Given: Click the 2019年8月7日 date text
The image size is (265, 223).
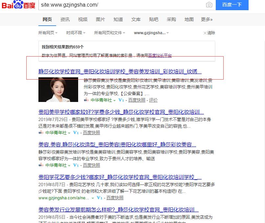Looking at the screenshot, I should click(x=52, y=185).
